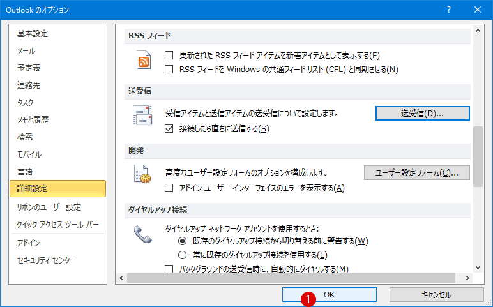The height and width of the screenshot is (307, 493).
Task: Select 常に既存のダイヤルアップ接続を使用する radio
Action: 183,255
